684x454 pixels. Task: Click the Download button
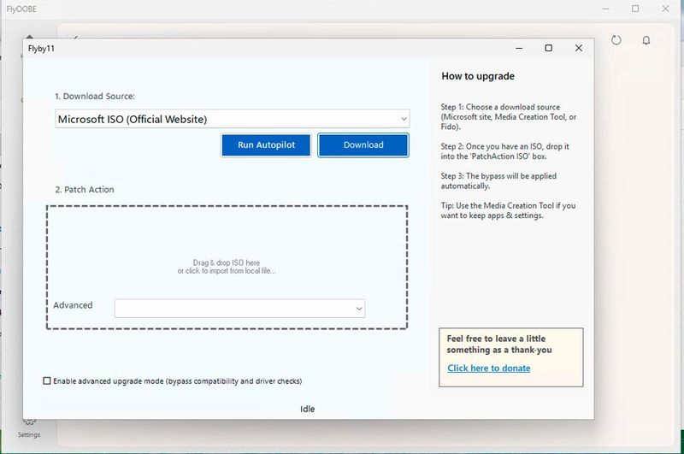[363, 144]
